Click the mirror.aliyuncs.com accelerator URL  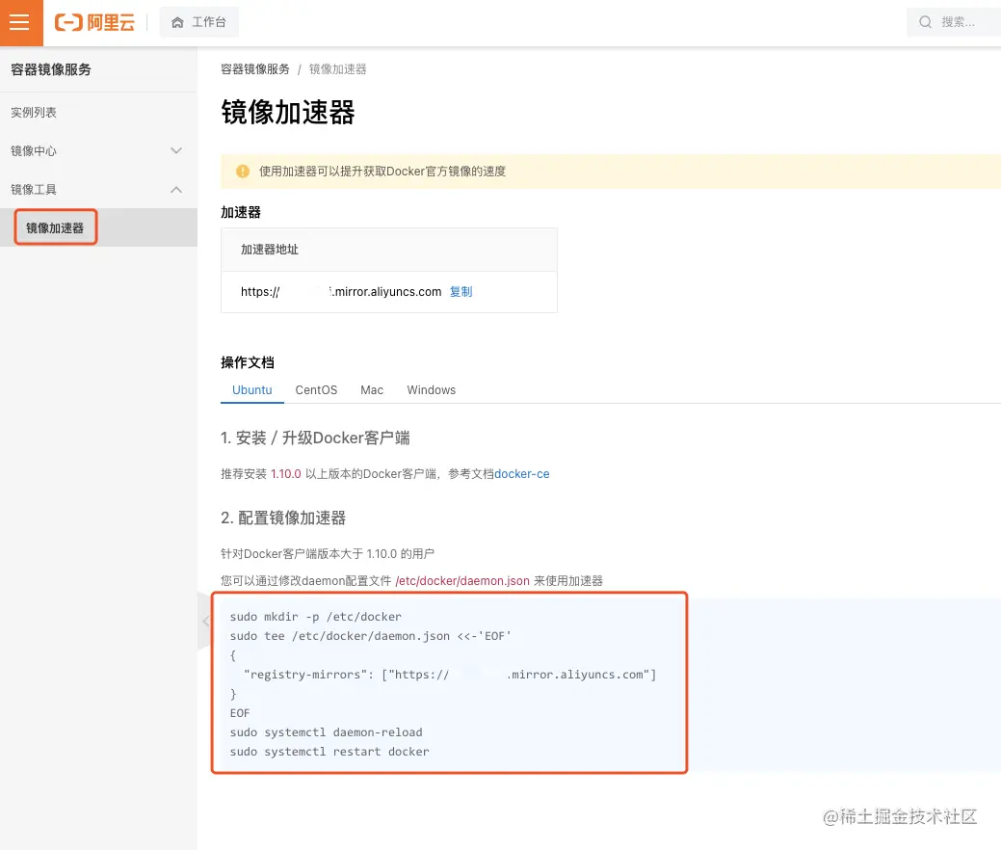341,292
